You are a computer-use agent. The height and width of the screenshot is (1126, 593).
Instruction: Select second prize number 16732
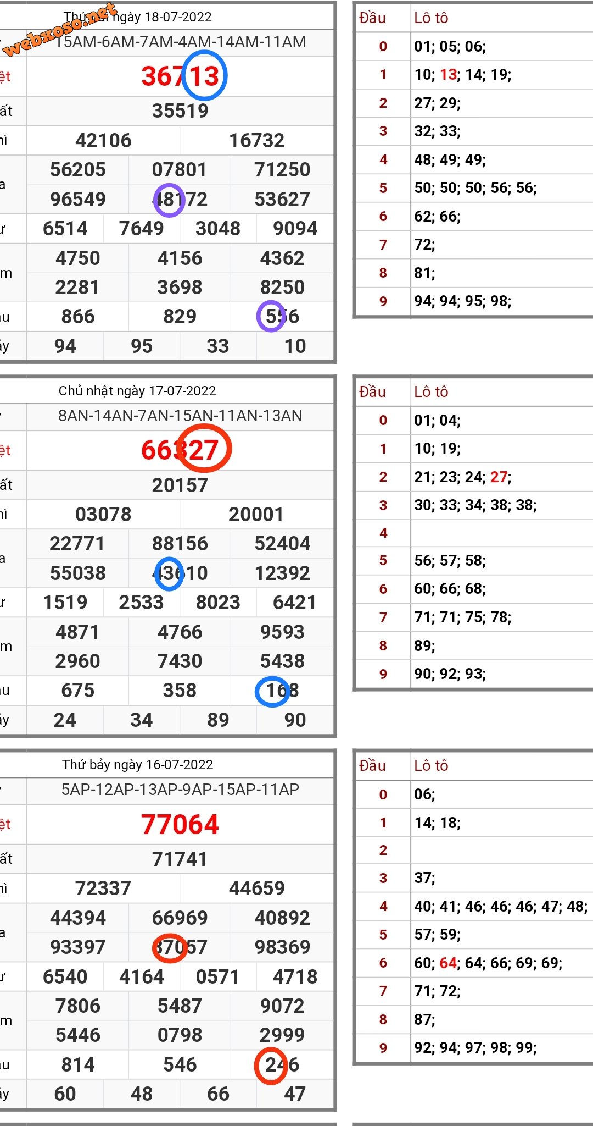pyautogui.click(x=256, y=141)
